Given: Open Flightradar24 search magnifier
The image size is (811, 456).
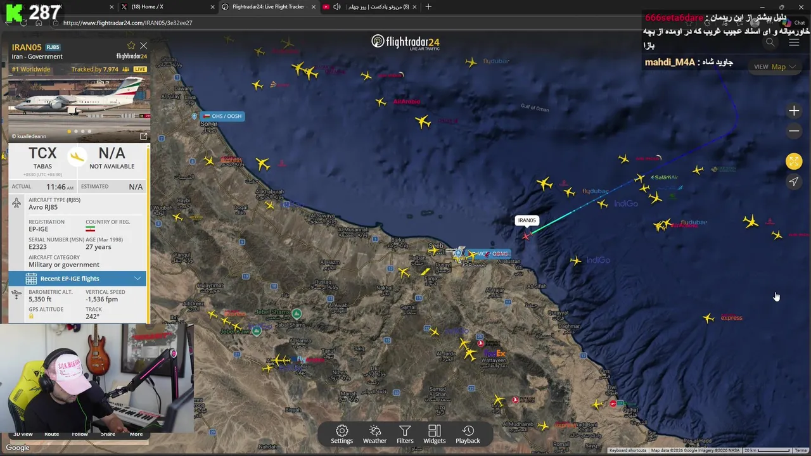Looking at the screenshot, I should pyautogui.click(x=770, y=42).
